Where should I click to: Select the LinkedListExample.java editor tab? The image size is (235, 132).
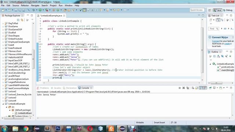tap(51, 15)
